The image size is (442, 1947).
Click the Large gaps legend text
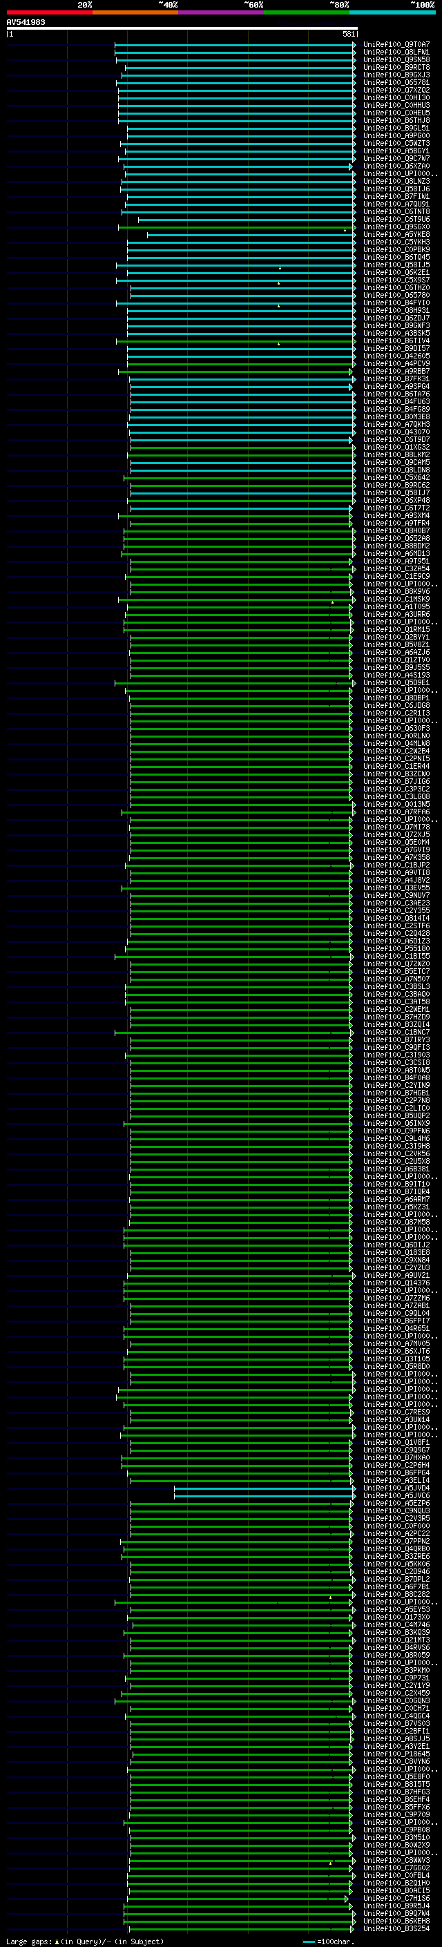pyautogui.click(x=85, y=1941)
